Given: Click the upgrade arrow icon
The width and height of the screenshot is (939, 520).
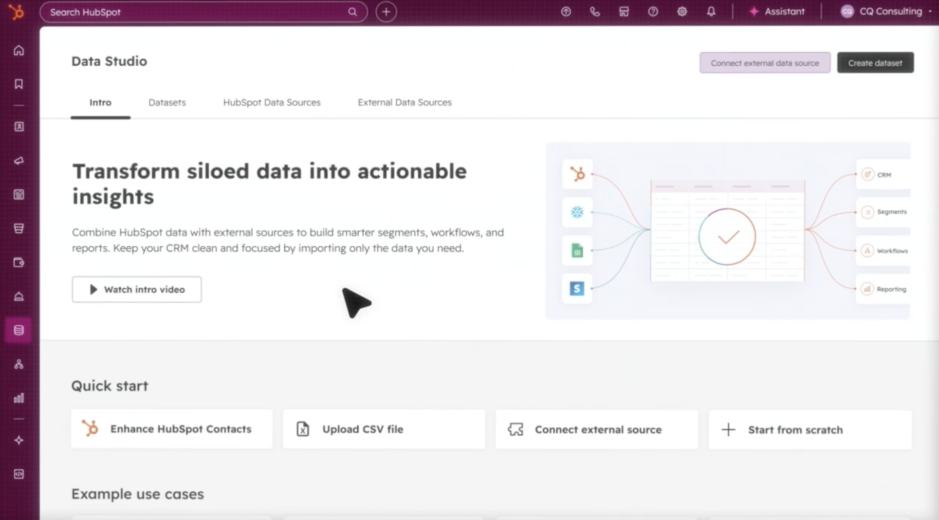Looking at the screenshot, I should coord(566,12).
